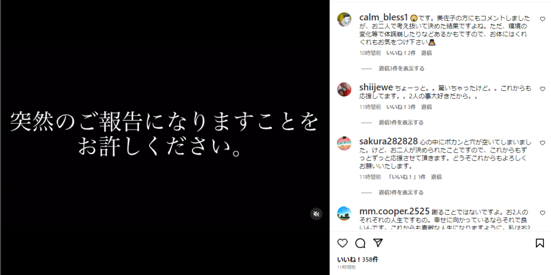The width and height of the screenshot is (551, 275).
Task: Reply to shiijewe's comment via 返信
Action: [x=427, y=107]
